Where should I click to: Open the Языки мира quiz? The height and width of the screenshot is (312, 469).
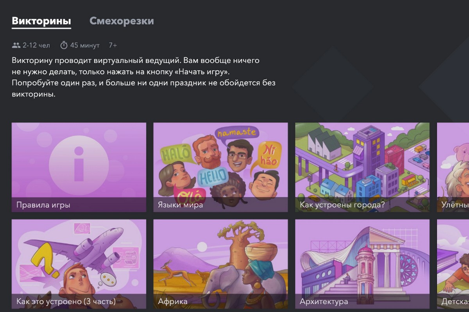pos(220,167)
